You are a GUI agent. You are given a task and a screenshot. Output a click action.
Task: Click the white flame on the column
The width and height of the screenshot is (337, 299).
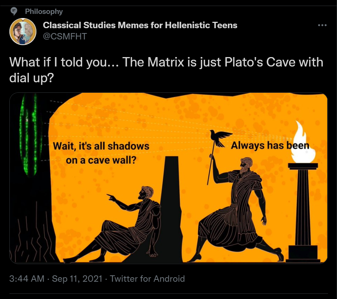(x=302, y=143)
